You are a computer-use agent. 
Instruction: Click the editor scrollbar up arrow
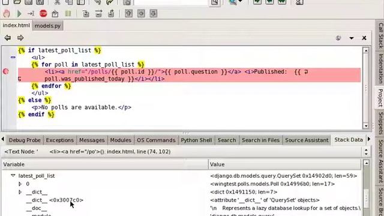pos(365,50)
